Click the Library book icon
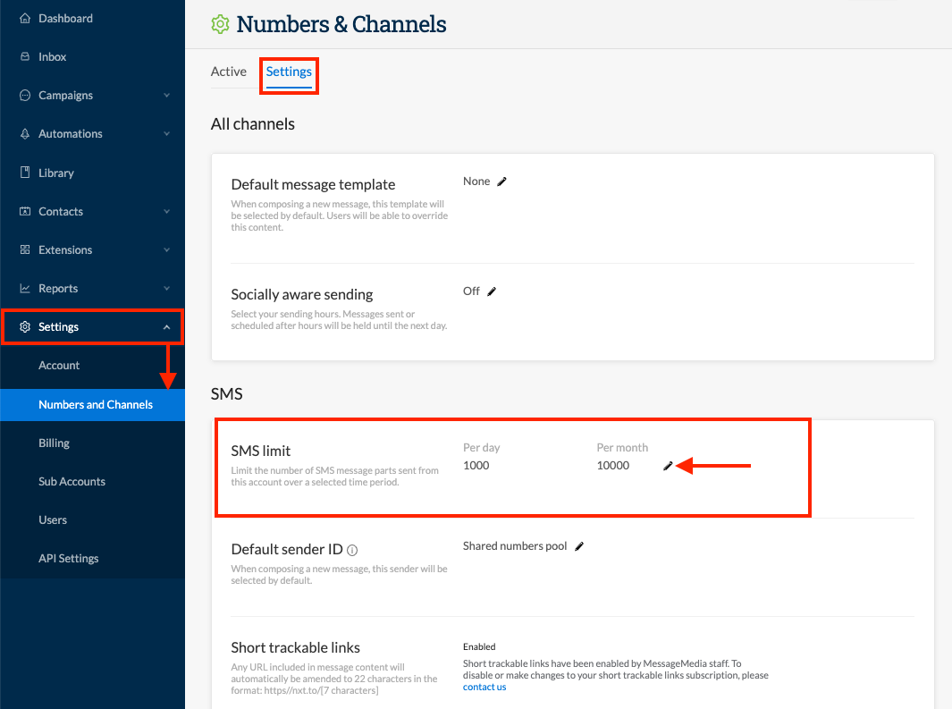 point(25,173)
